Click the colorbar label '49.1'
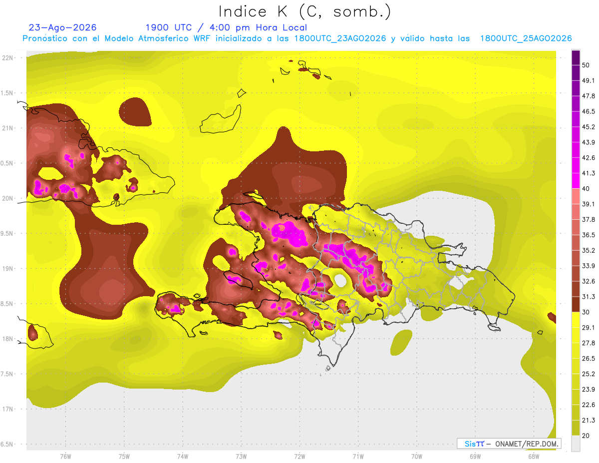This screenshot has height=463, width=599. [x=589, y=81]
